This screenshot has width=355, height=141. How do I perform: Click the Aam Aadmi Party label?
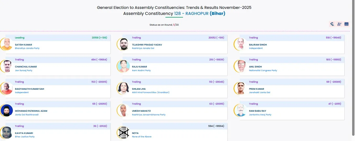(x=141, y=70)
